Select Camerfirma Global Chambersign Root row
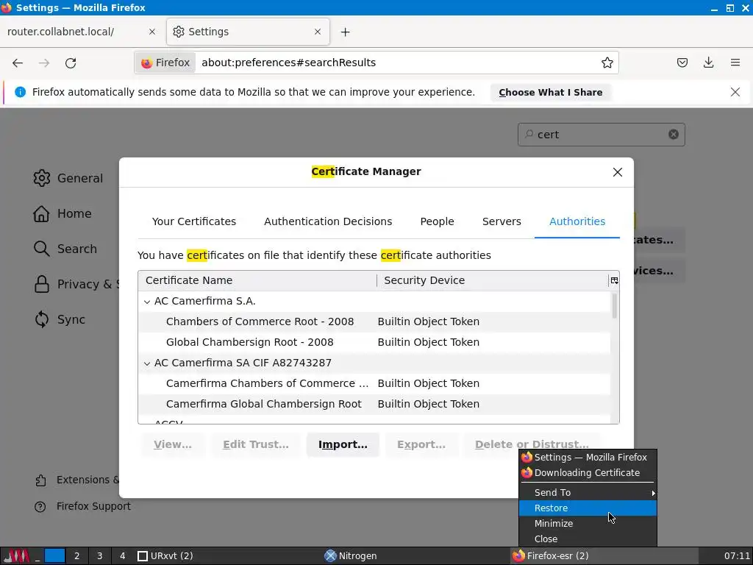 (374, 404)
